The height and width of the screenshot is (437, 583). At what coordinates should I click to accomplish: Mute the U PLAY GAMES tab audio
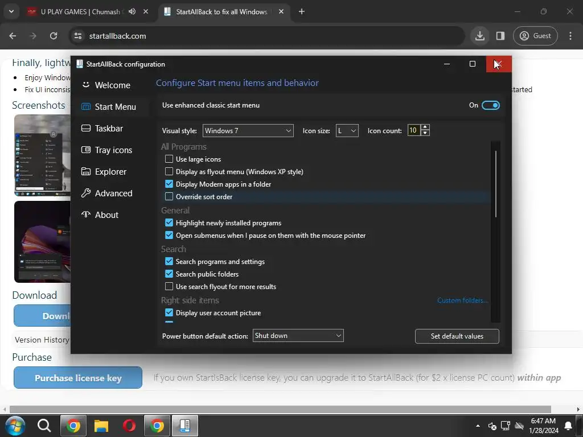pos(132,11)
